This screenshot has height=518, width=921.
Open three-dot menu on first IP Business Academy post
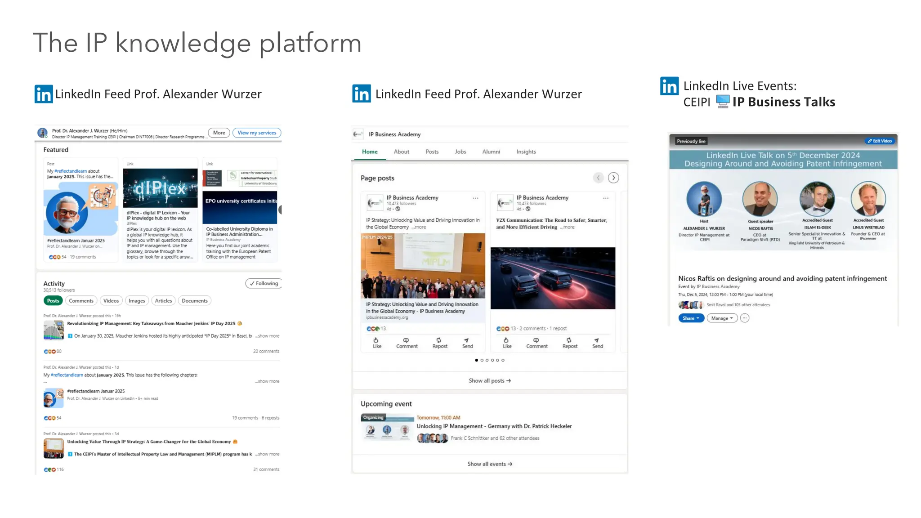point(475,198)
